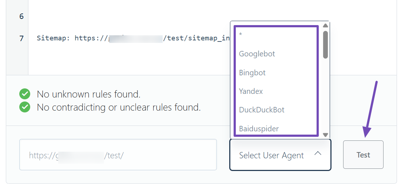Click the URL input field ending in /test/
Screen dimensions: 405x191
point(118,155)
